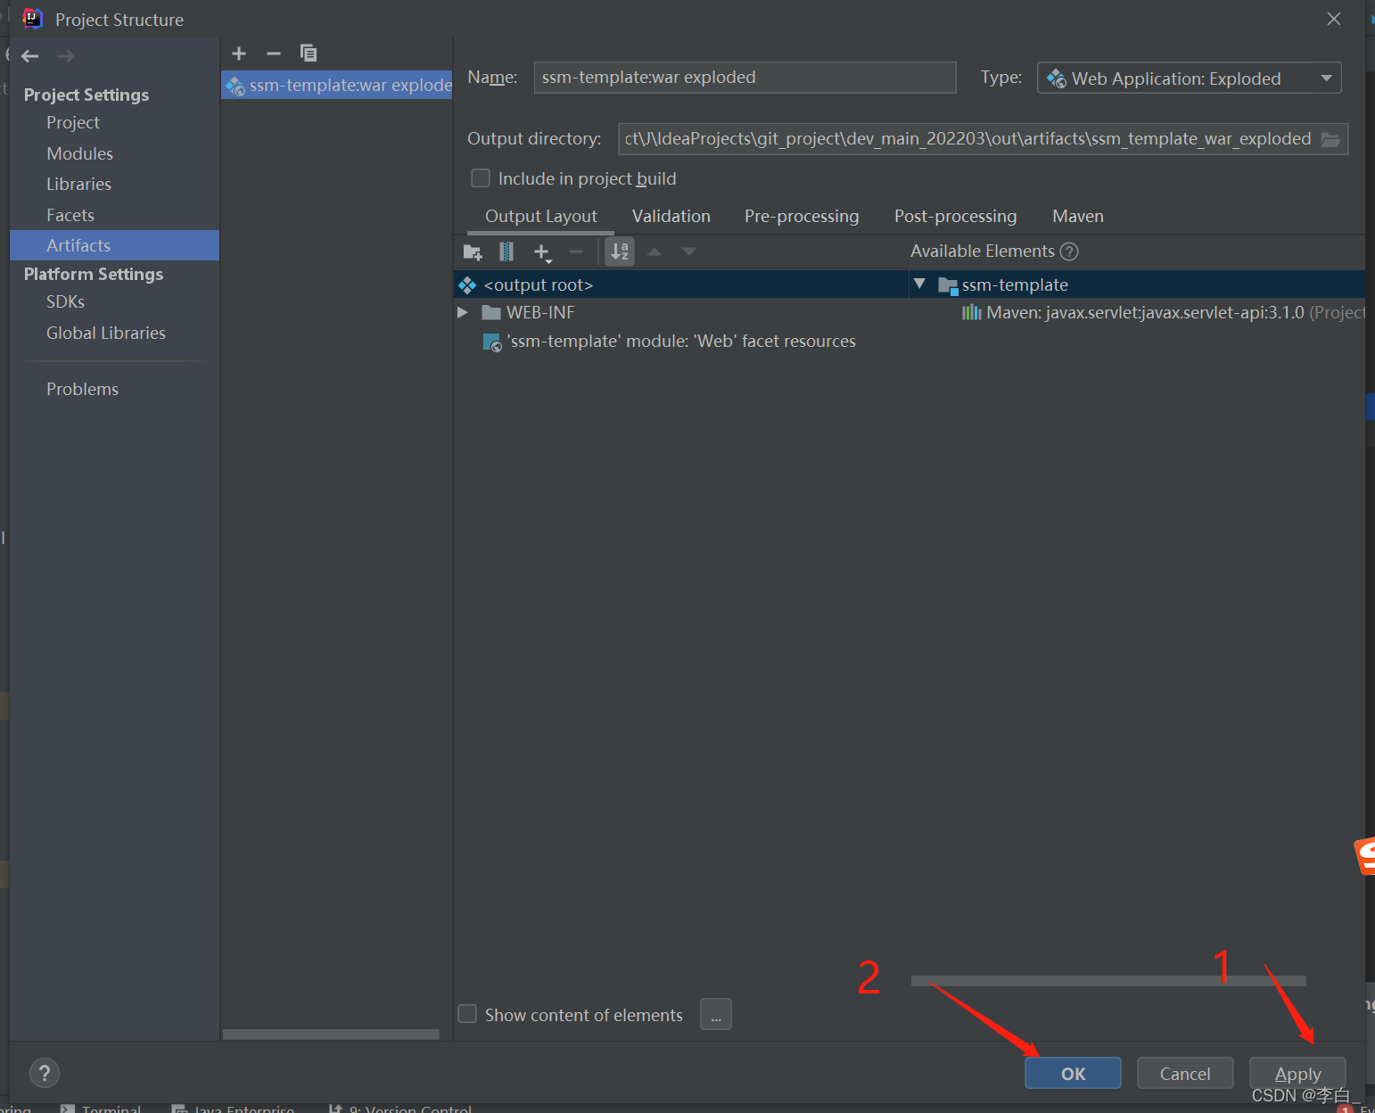Image resolution: width=1375 pixels, height=1113 pixels.
Task: Open the Post-processing tab
Action: coord(955,216)
